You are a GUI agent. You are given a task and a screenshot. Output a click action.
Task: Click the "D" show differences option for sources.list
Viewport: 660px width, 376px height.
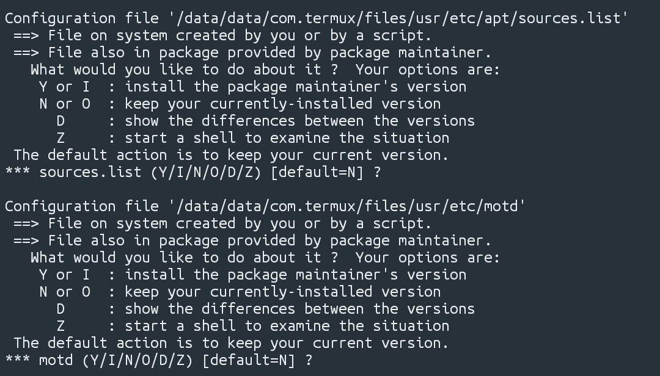click(x=61, y=121)
